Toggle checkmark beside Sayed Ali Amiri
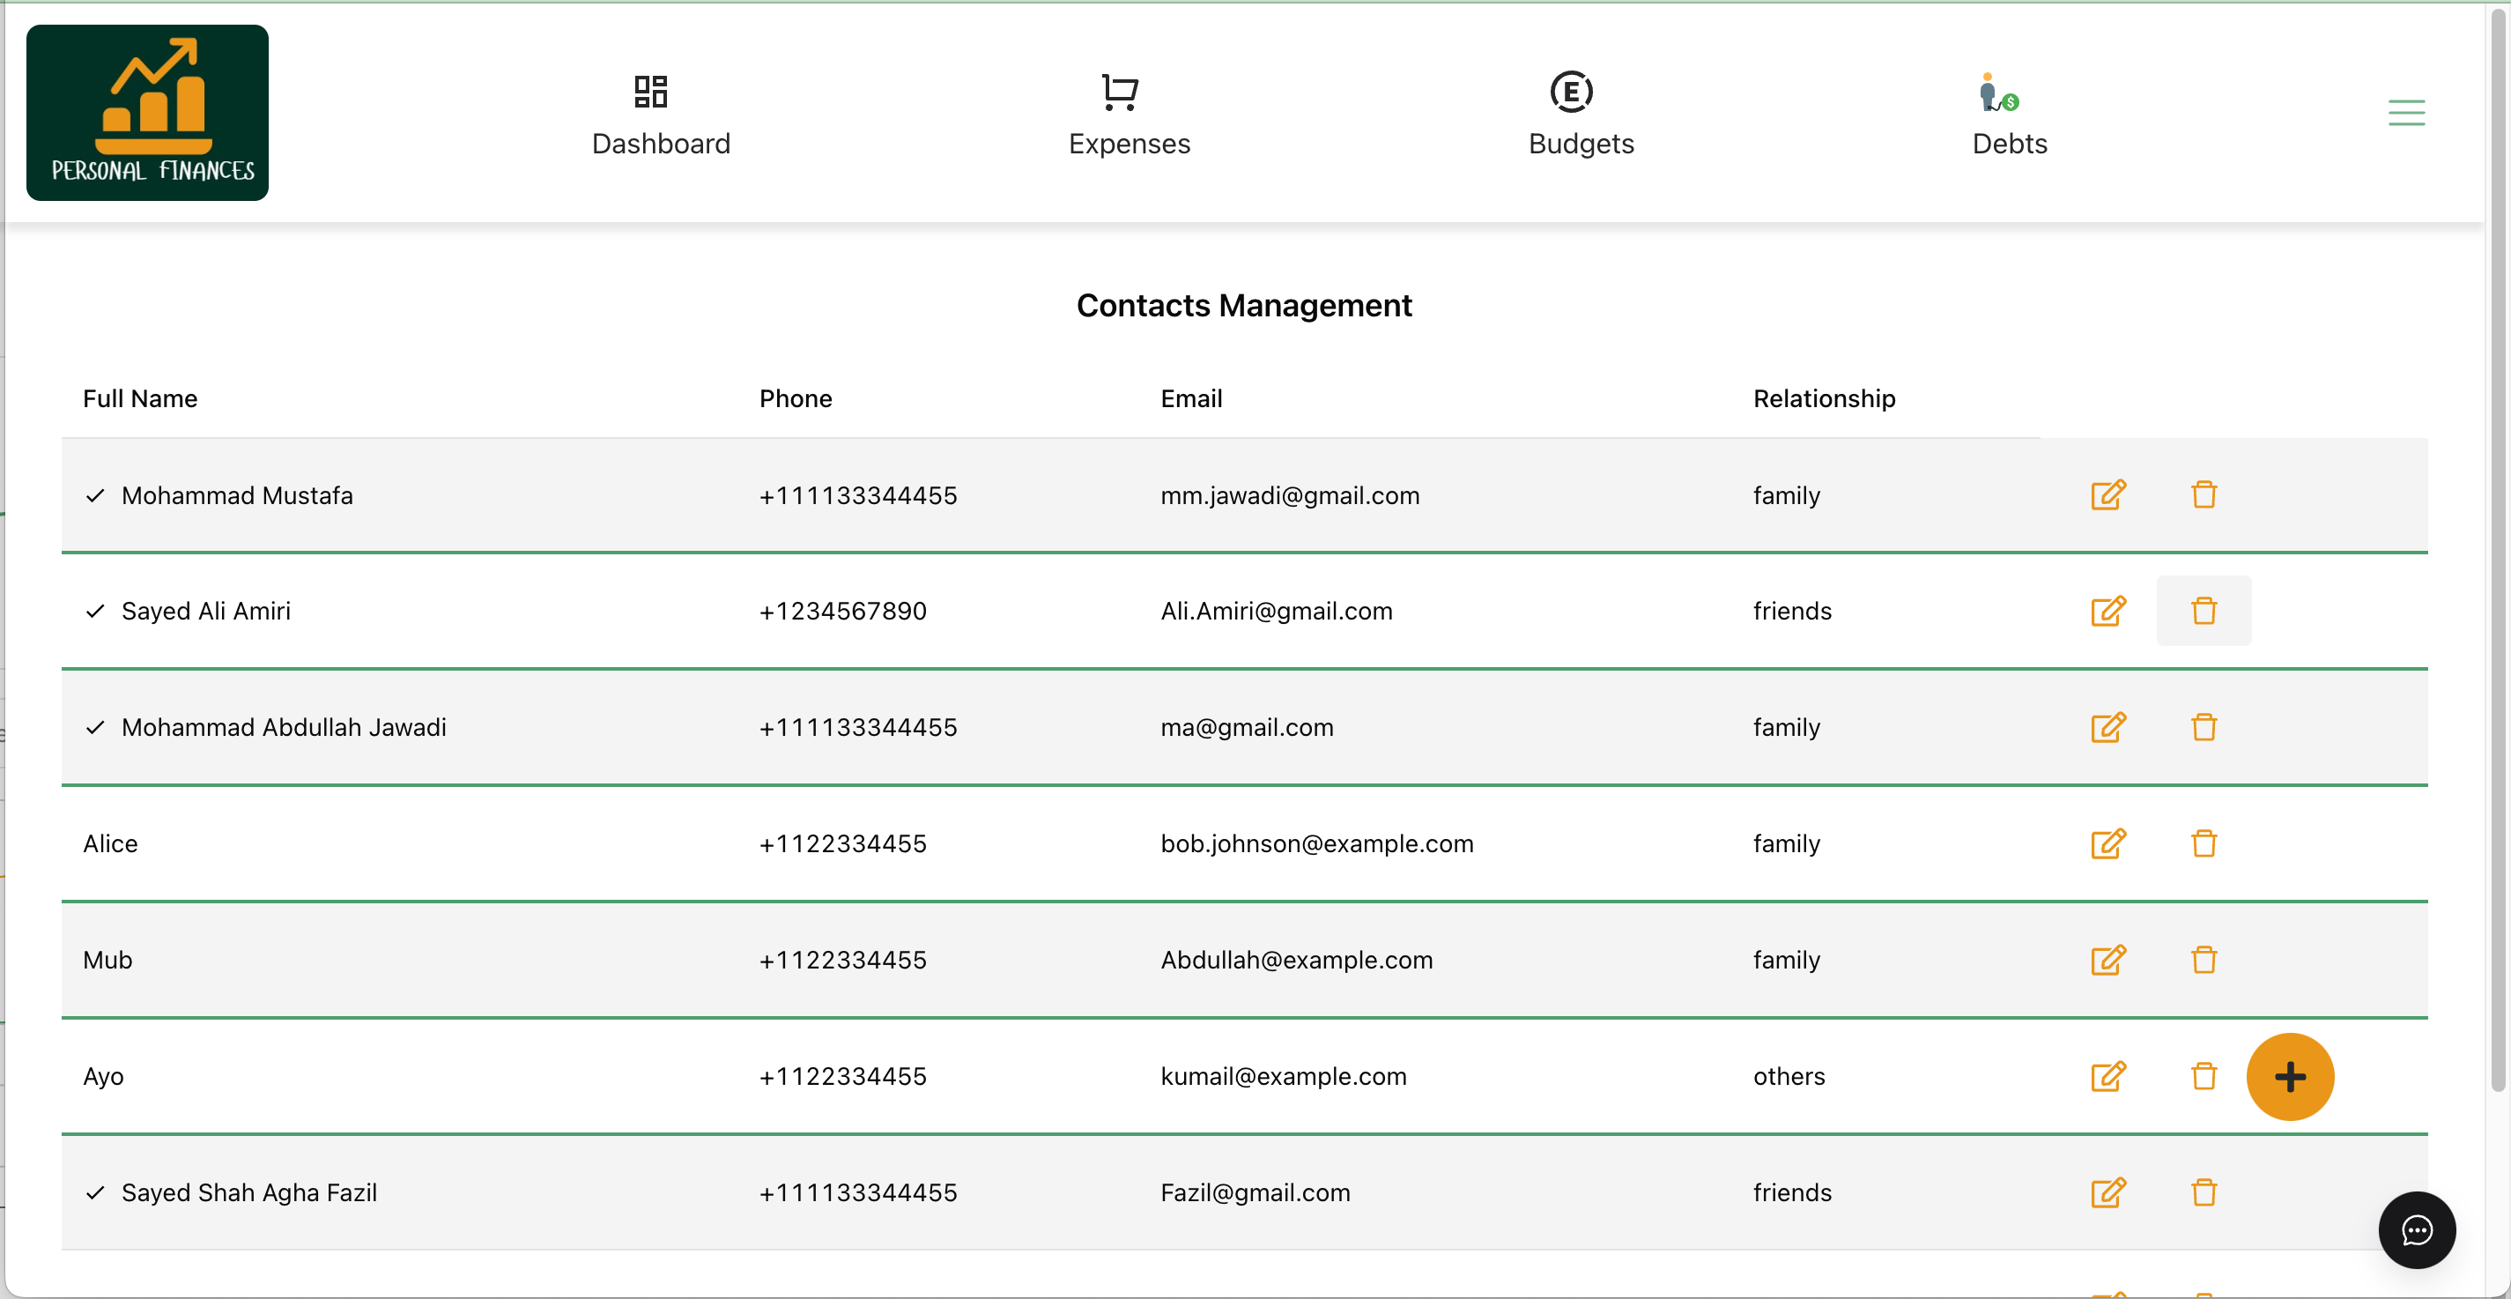Screen dimensions: 2511x1299 point(94,612)
